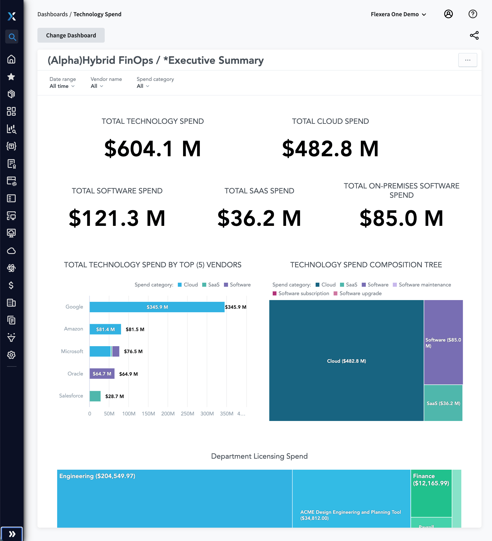Click the Department Licensing Spend title
The width and height of the screenshot is (492, 541).
coord(259,456)
